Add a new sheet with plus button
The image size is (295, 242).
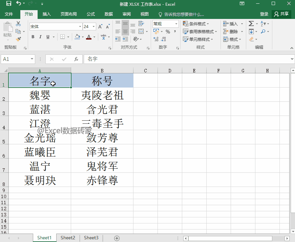point(117,238)
